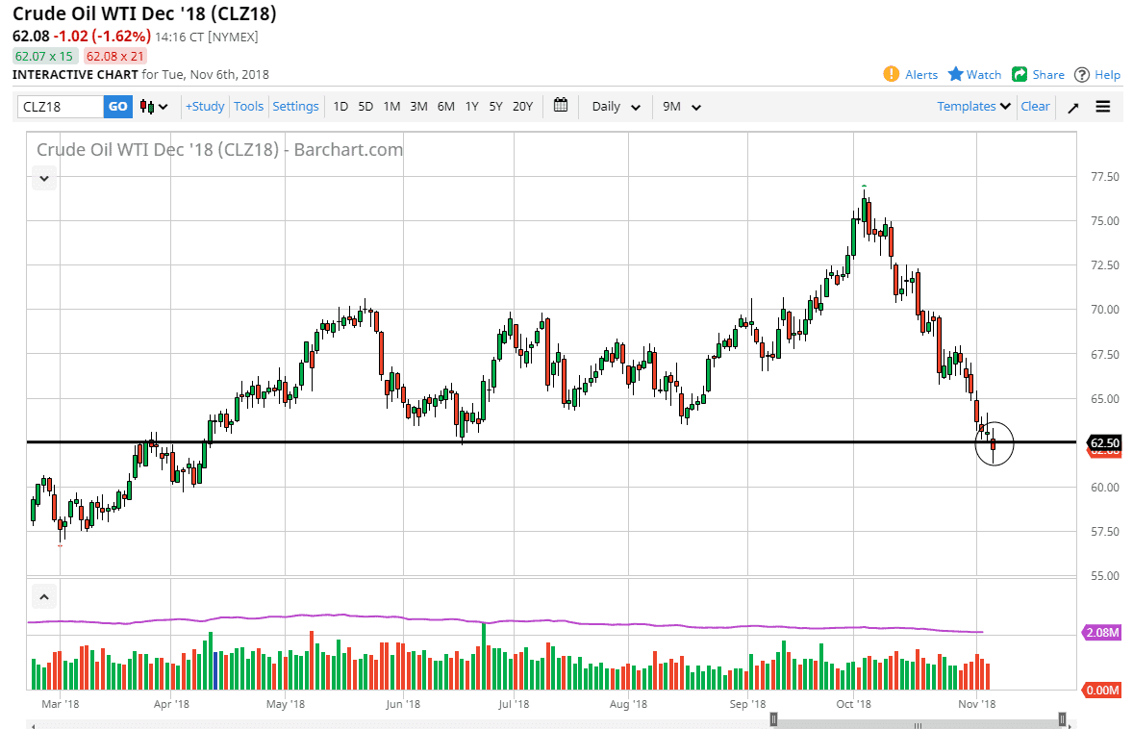Collapse the volume indicator panel
This screenshot has width=1133, height=729.
(43, 596)
